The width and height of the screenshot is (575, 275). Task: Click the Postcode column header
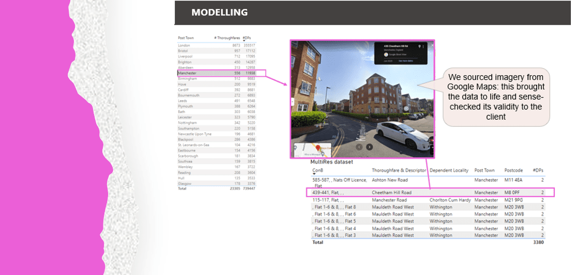pyautogui.click(x=513, y=170)
